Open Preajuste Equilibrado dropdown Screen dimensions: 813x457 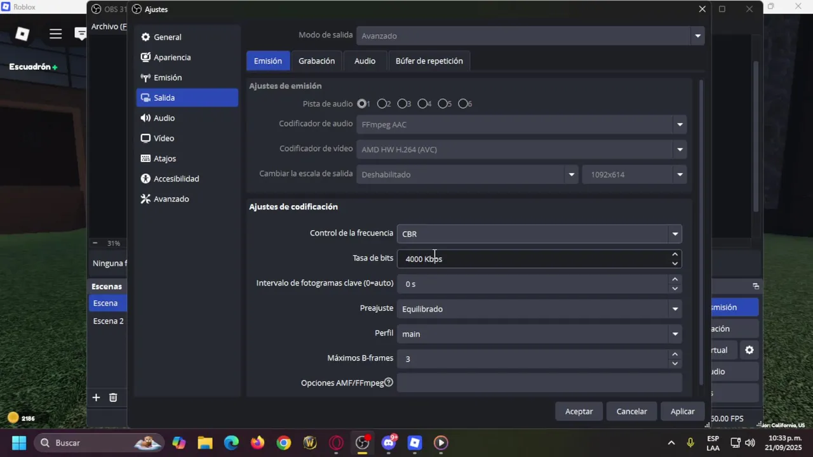(x=539, y=309)
